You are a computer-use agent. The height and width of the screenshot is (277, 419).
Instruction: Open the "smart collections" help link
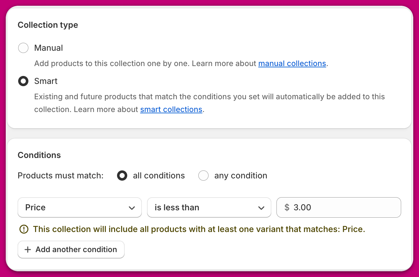pyautogui.click(x=171, y=109)
